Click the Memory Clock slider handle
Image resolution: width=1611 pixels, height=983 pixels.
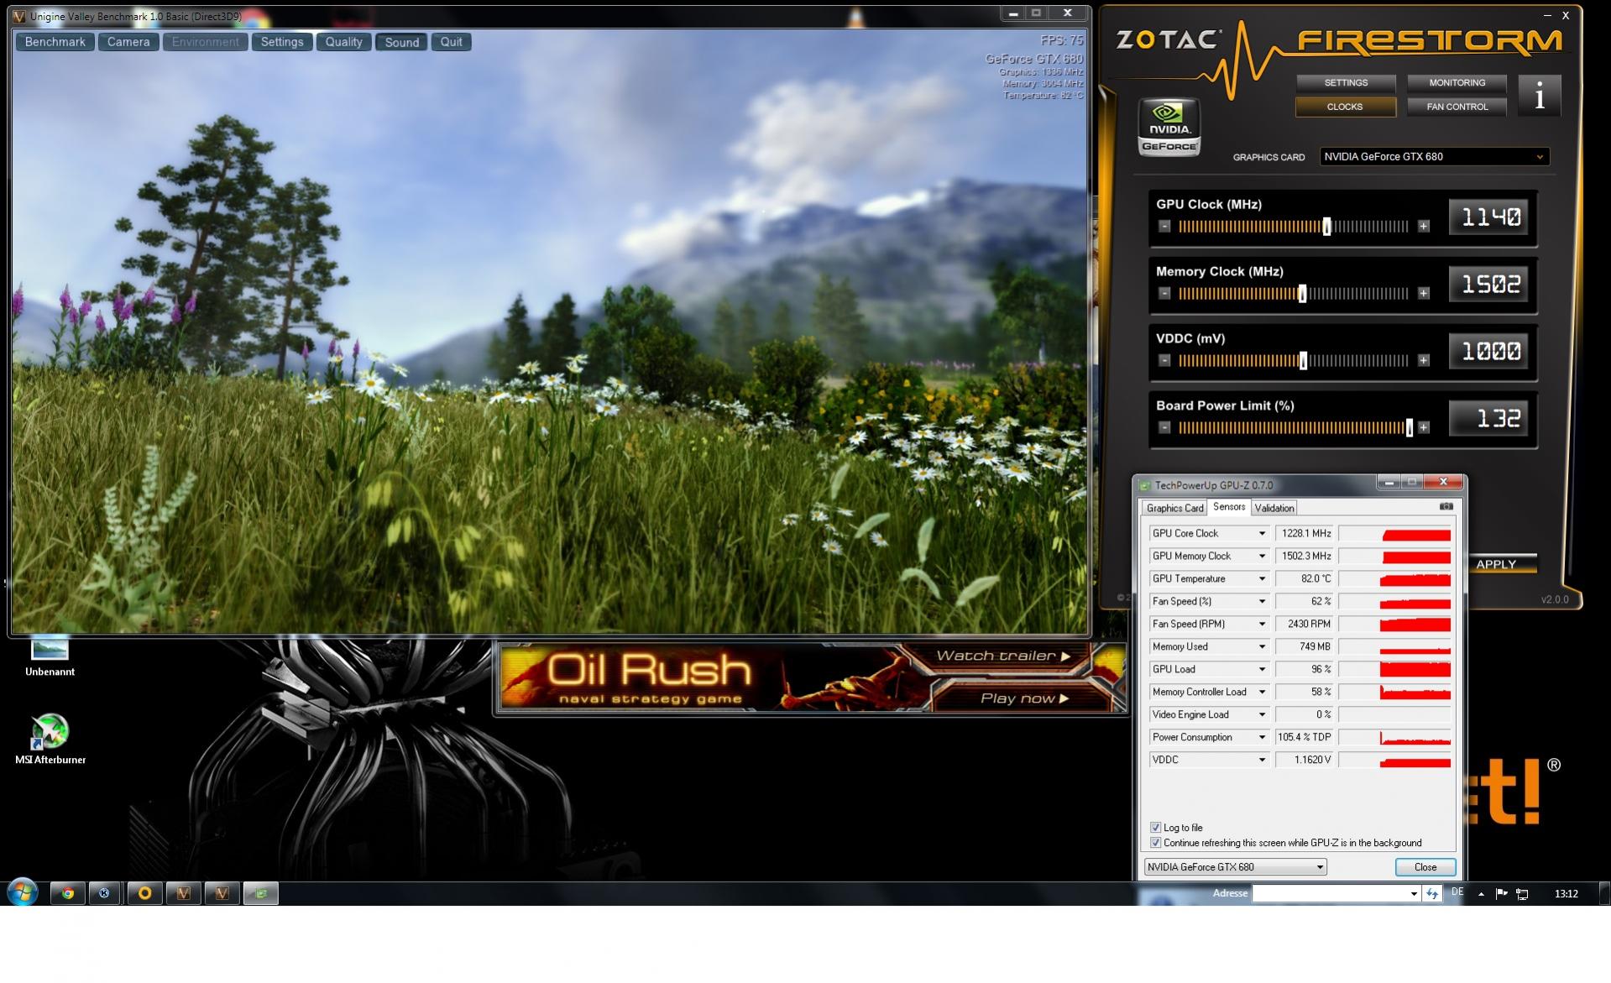[1303, 294]
